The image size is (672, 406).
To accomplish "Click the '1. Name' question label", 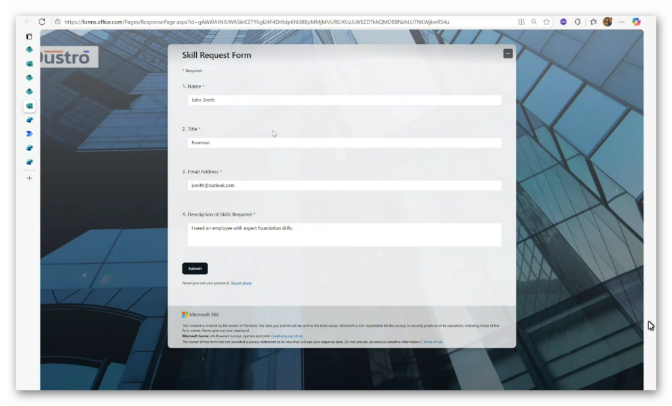I will click(x=193, y=87).
